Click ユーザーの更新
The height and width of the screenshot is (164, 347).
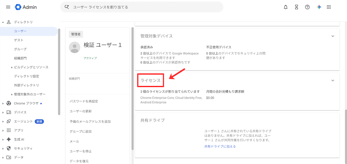81,111
